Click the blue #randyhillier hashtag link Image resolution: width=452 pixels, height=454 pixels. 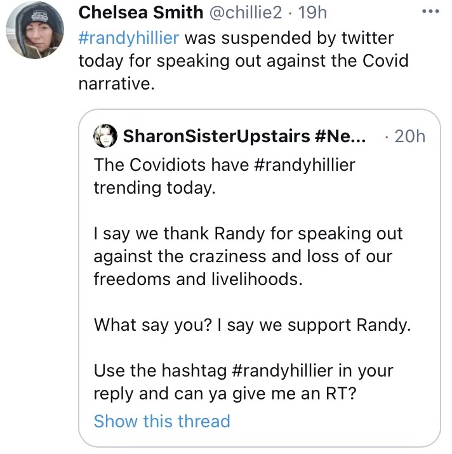[131, 38]
